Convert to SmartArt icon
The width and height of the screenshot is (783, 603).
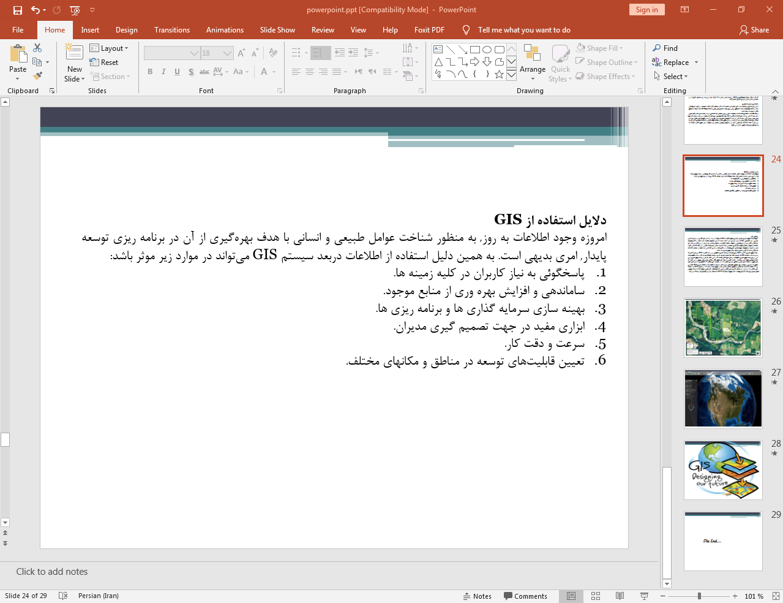[x=410, y=76]
